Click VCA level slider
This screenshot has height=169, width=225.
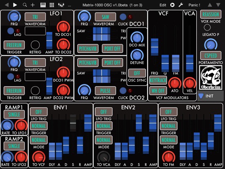tap(190, 63)
